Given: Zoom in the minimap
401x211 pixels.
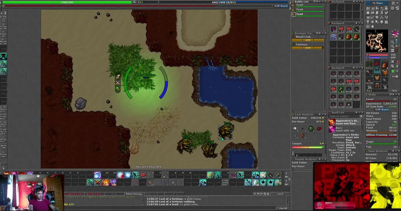Looking at the screenshot, I should pos(393,46).
